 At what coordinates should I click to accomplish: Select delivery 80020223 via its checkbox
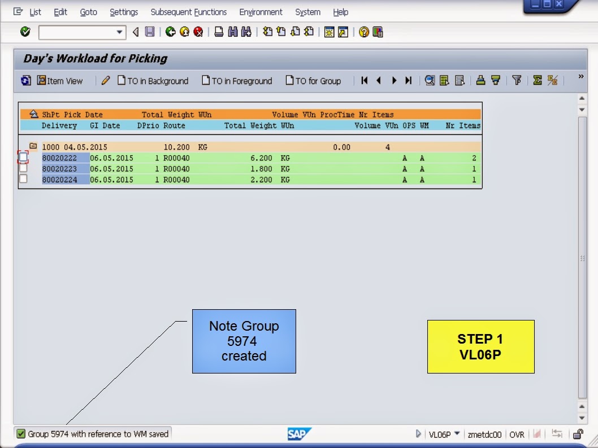pyautogui.click(x=24, y=168)
